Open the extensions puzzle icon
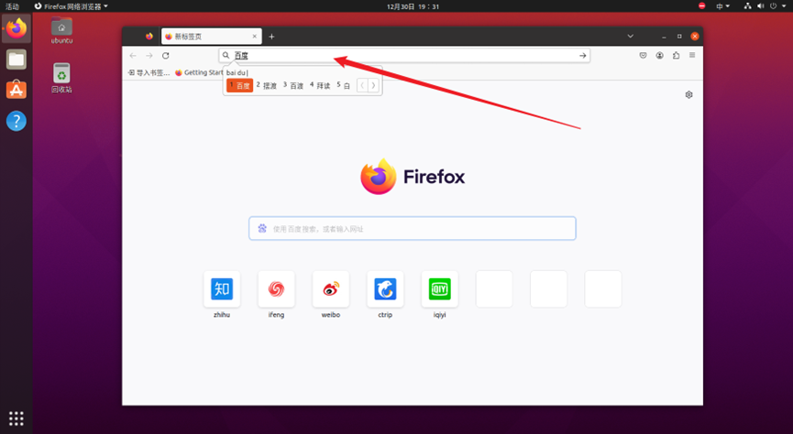The height and width of the screenshot is (434, 793). [x=677, y=56]
